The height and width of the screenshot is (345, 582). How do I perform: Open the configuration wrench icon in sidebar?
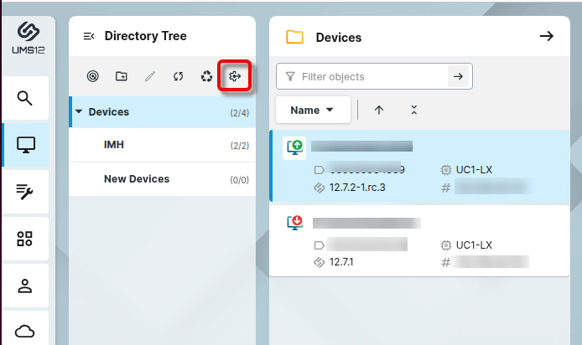tap(25, 193)
